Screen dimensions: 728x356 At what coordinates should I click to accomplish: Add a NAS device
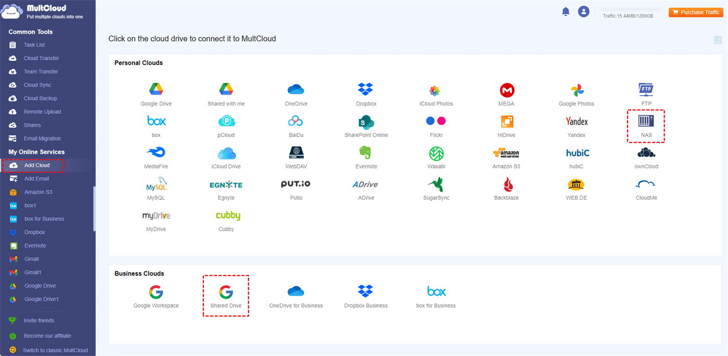point(646,121)
